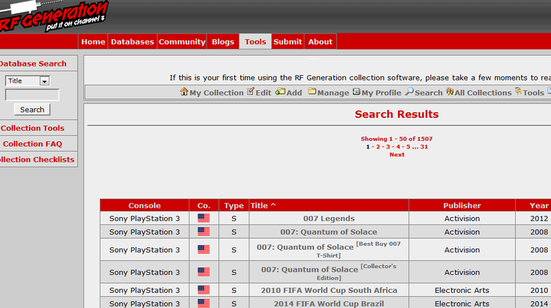Click the Co. column header

coord(204,205)
